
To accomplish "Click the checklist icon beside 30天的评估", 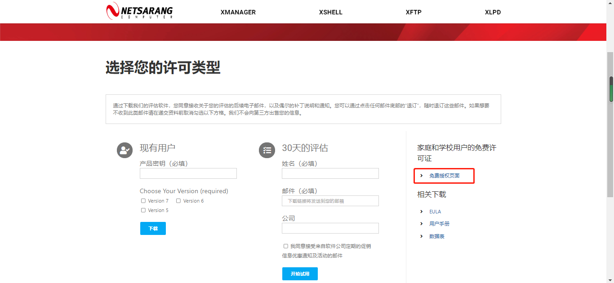I will click(x=267, y=150).
